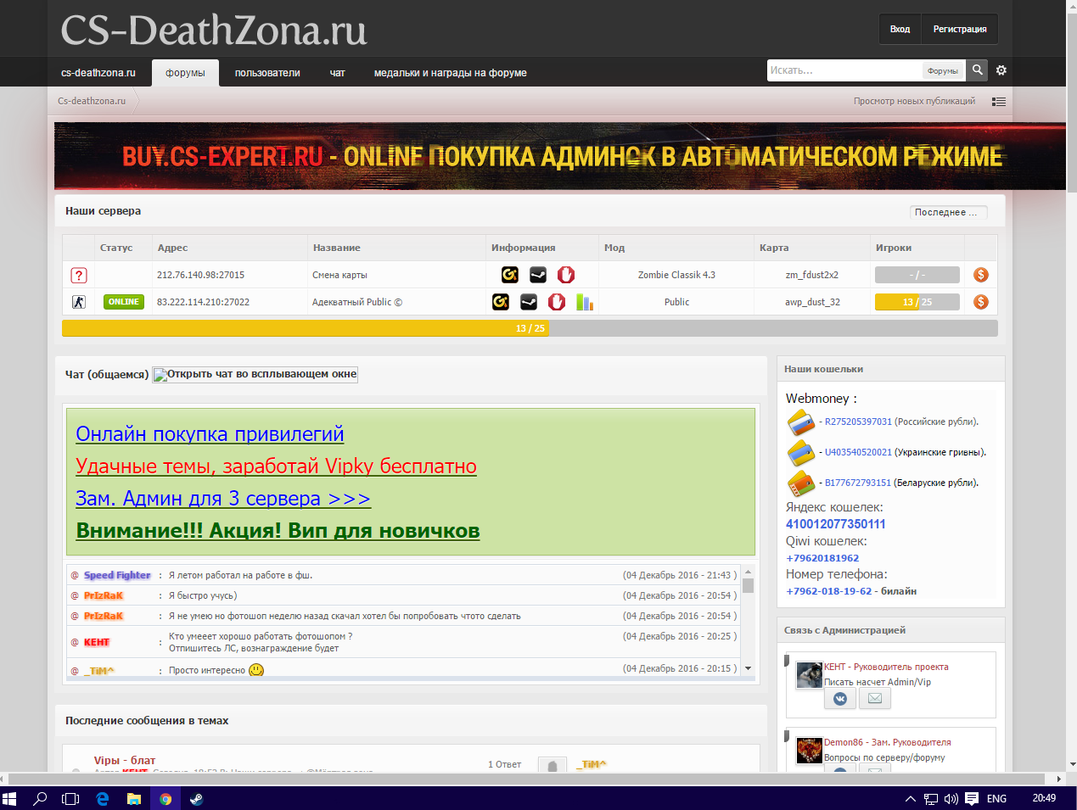Viewport: 1077px width, 810px height.
Task: Click the CS game icon in Адекватный Public row
Action: 79,302
